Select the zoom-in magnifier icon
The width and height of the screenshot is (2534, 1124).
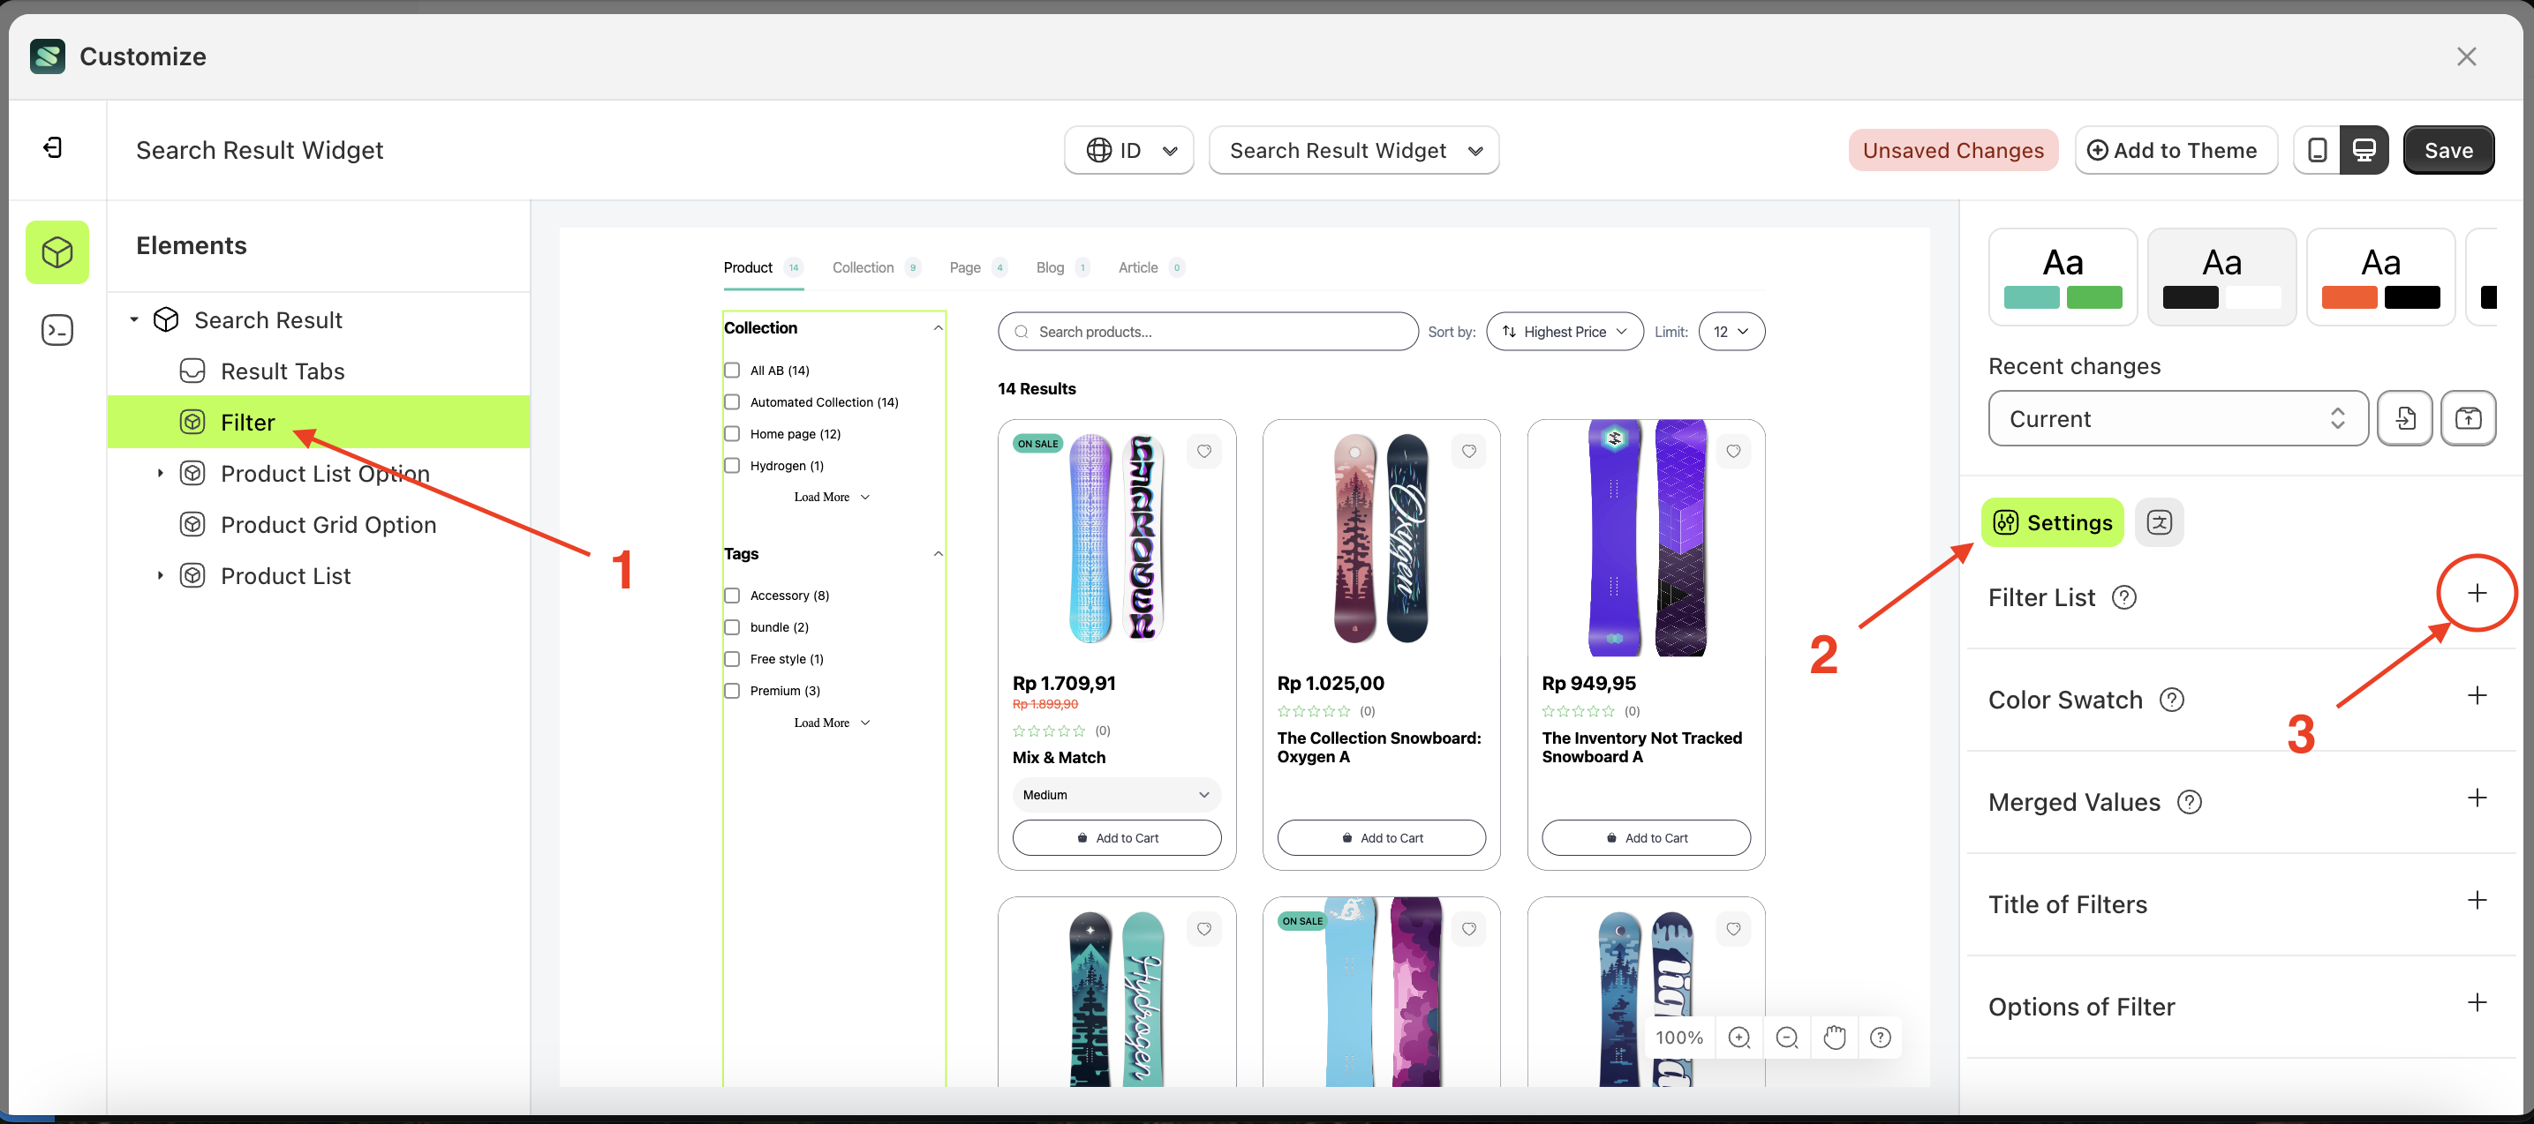pyautogui.click(x=1739, y=1037)
